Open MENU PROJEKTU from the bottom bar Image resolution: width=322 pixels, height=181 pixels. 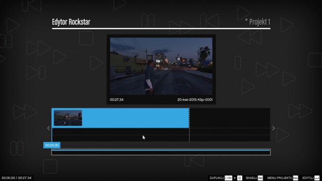pyautogui.click(x=279, y=178)
